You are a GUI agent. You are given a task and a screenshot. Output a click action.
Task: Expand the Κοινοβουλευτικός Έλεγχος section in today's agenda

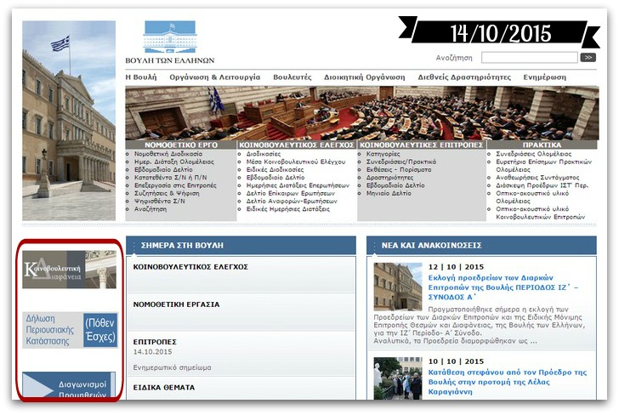190,266
